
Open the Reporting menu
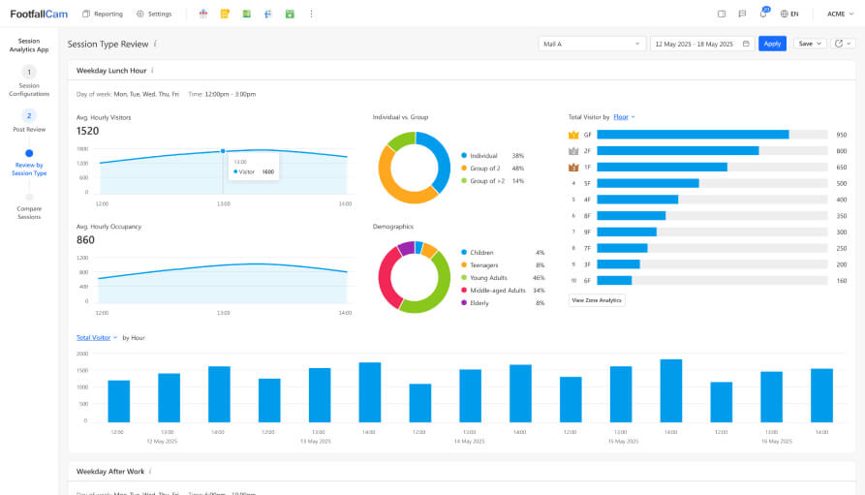(x=103, y=14)
